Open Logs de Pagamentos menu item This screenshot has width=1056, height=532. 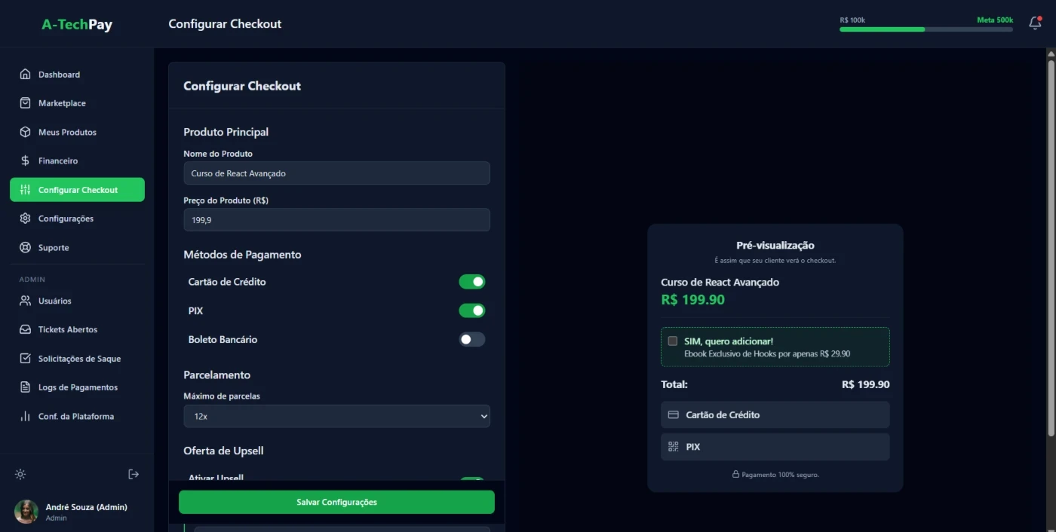coord(78,387)
